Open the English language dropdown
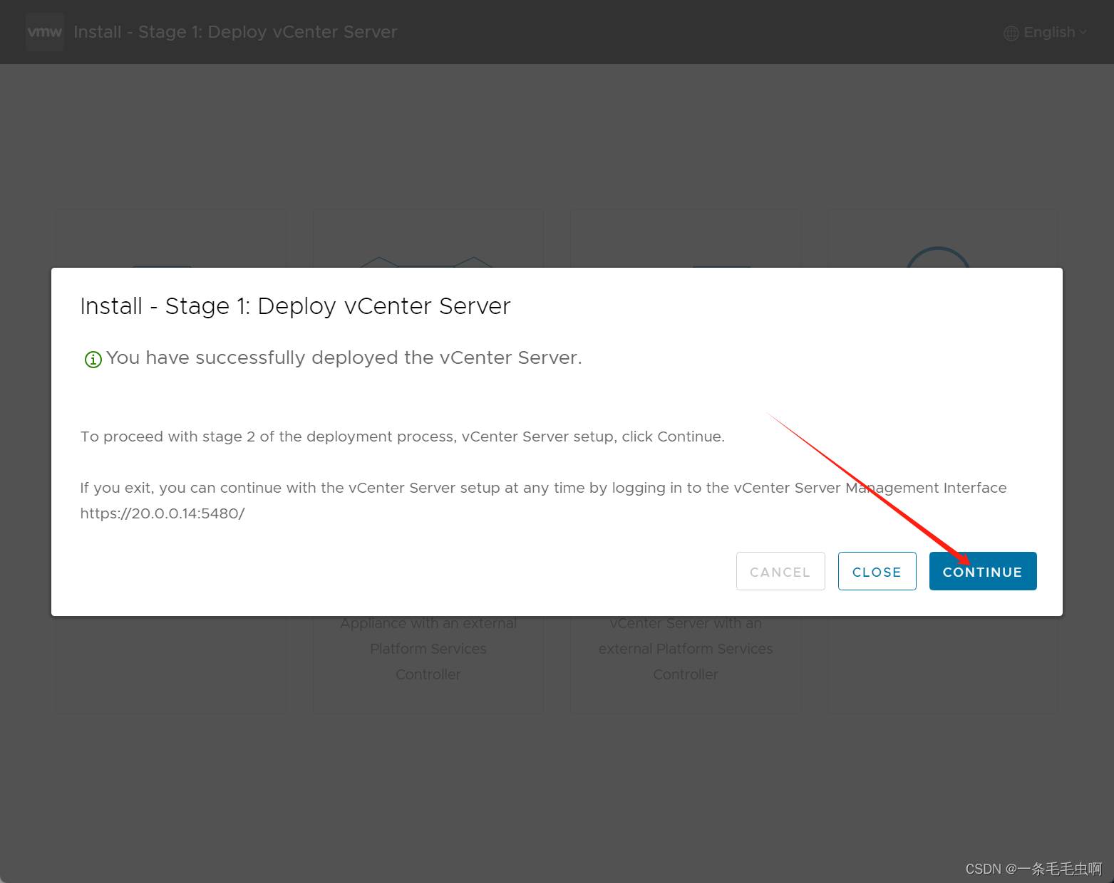Screen dimensions: 1114x883 pyautogui.click(x=1048, y=32)
